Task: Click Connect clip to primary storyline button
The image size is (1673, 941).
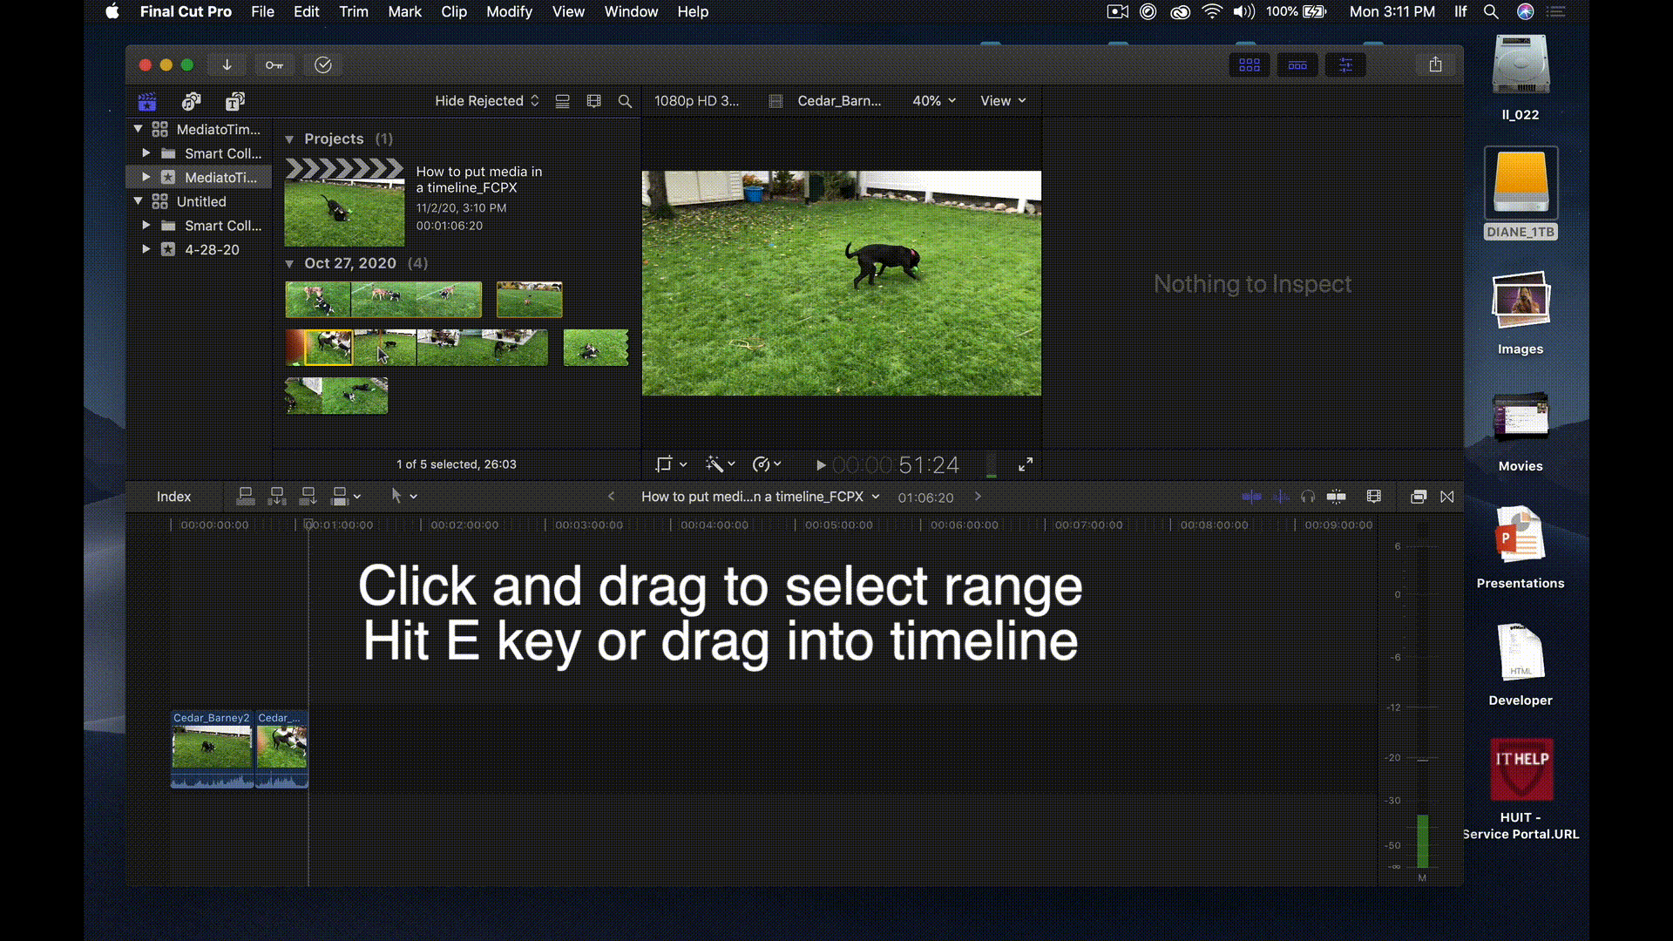Action: tap(246, 497)
